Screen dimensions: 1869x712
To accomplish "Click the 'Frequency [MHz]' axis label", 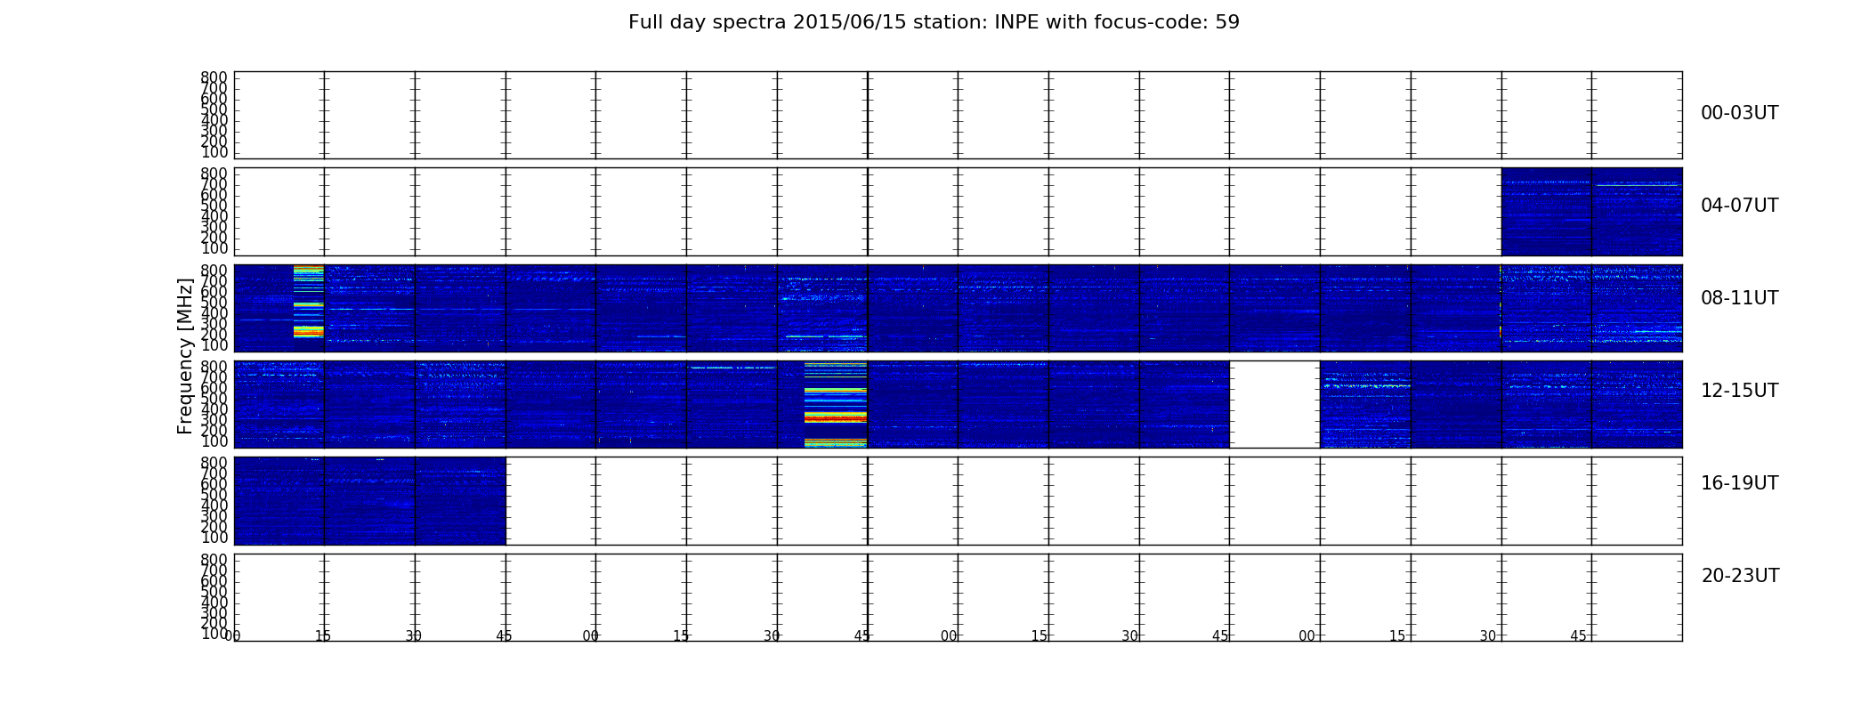I will (x=185, y=356).
